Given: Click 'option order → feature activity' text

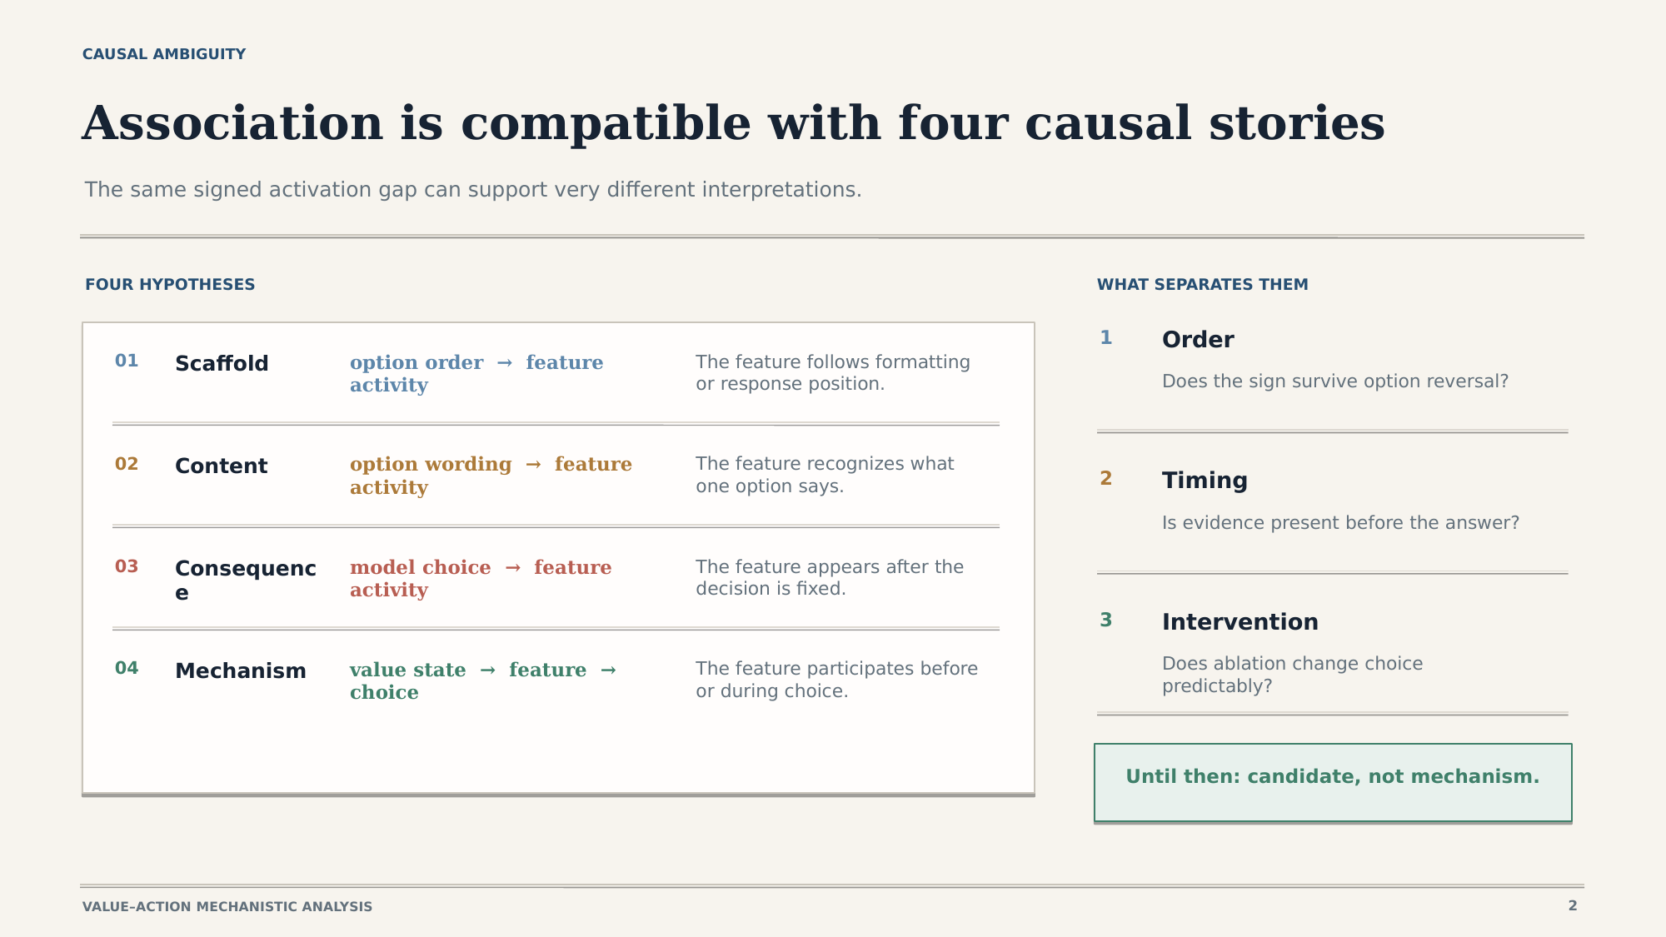Looking at the screenshot, I should 476,374.
